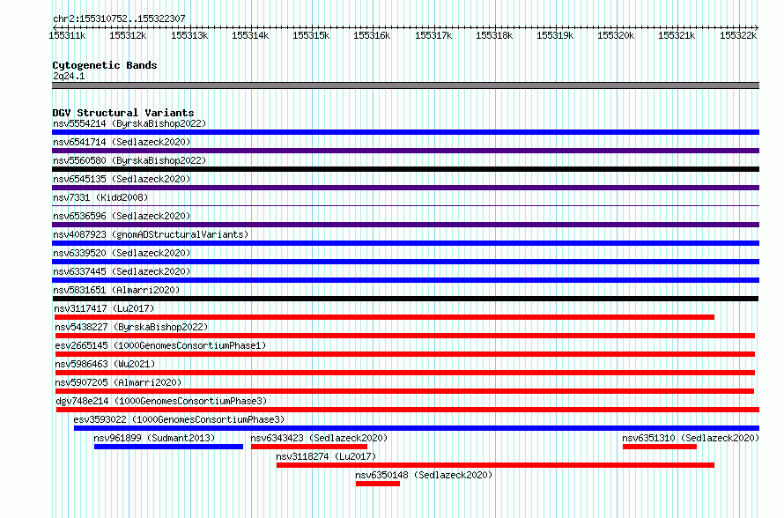The width and height of the screenshot is (784, 518).
Task: Select dgv748e214 (1000GenomesConsortiumPhase3) label
Action: point(161,401)
